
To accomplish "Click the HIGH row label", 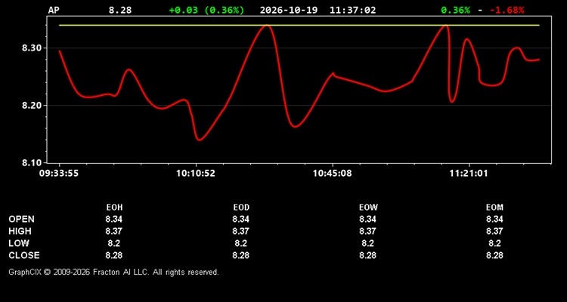I will [x=20, y=231].
